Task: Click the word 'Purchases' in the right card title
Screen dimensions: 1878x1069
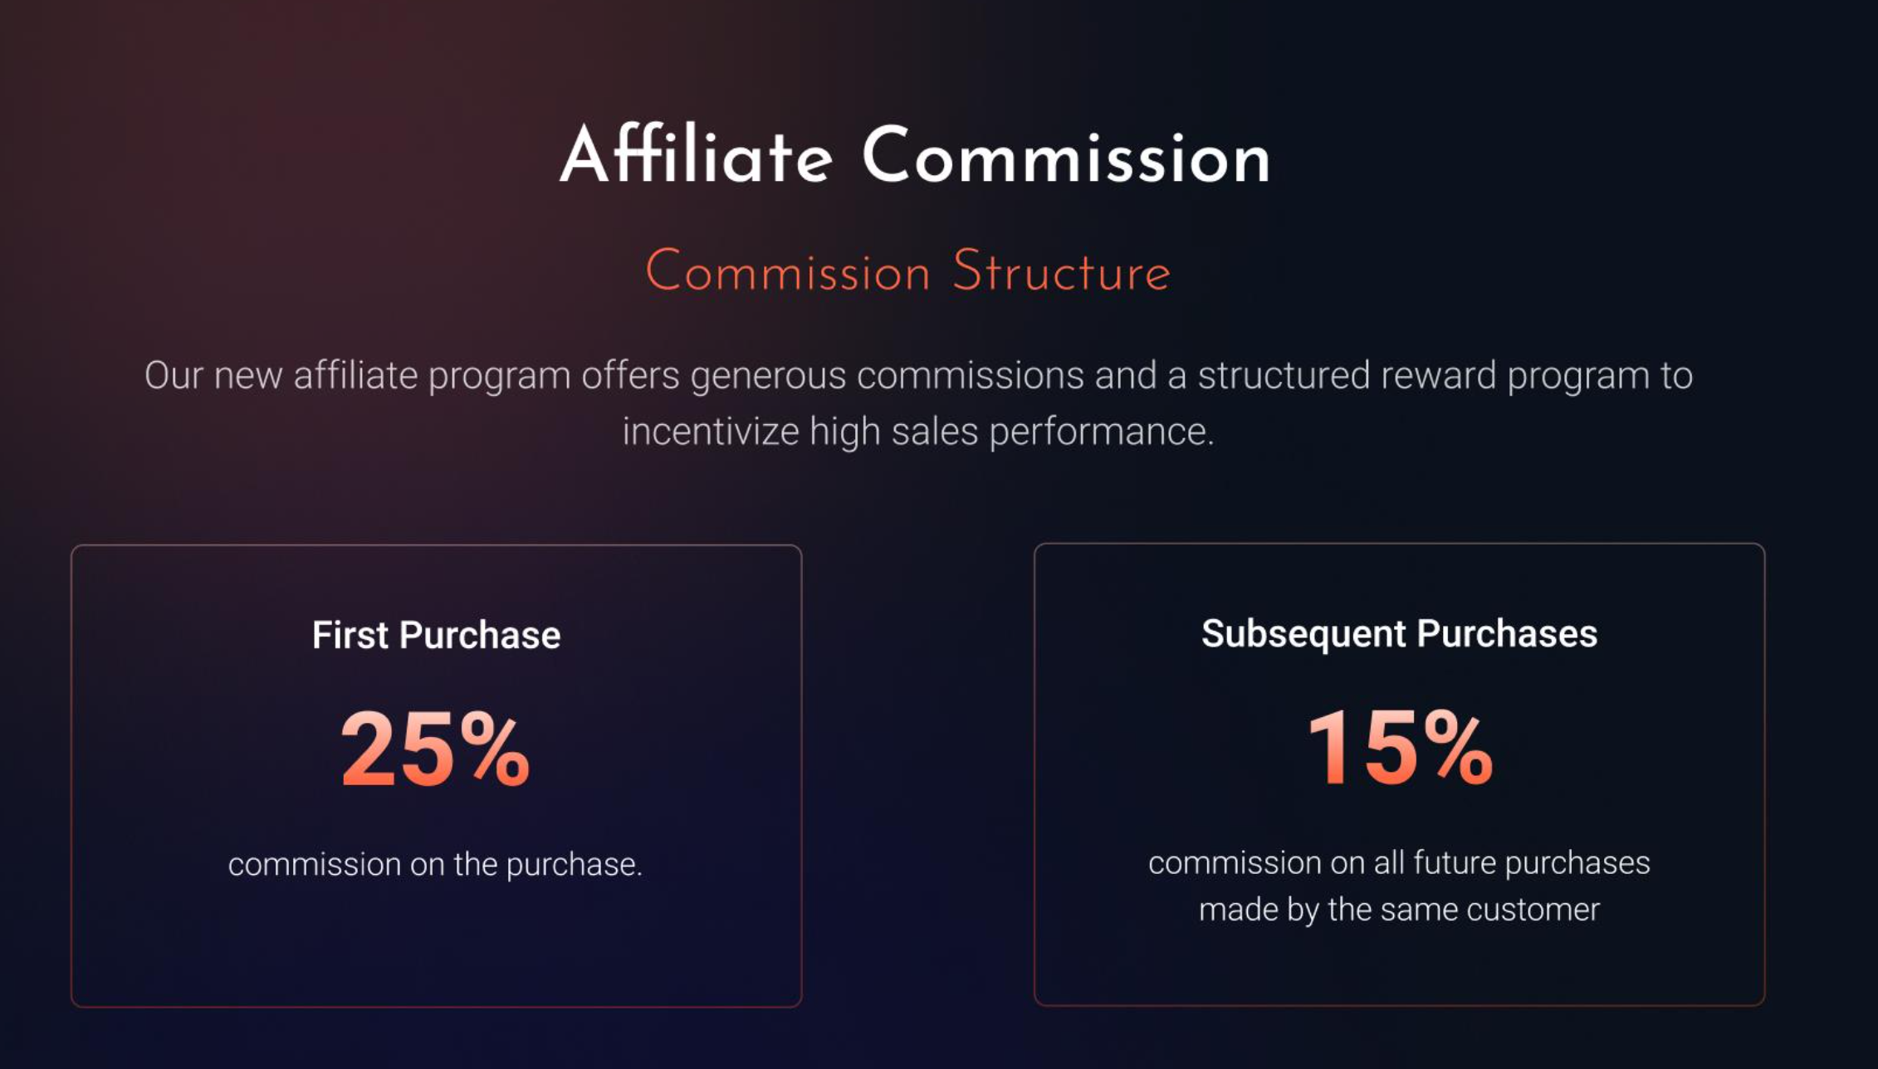Action: tap(1507, 633)
